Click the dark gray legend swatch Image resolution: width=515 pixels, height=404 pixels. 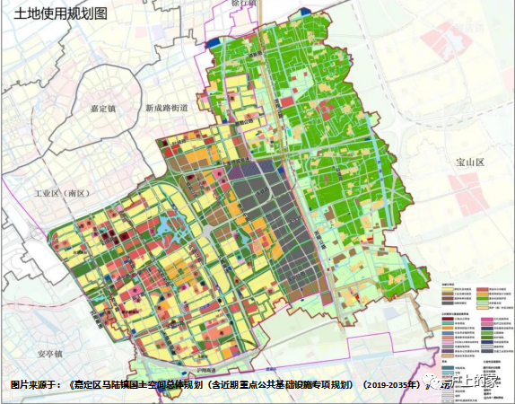[x=448, y=303]
